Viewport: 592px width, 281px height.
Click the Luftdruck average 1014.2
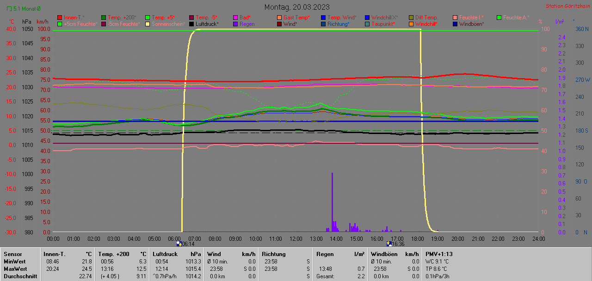193,276
